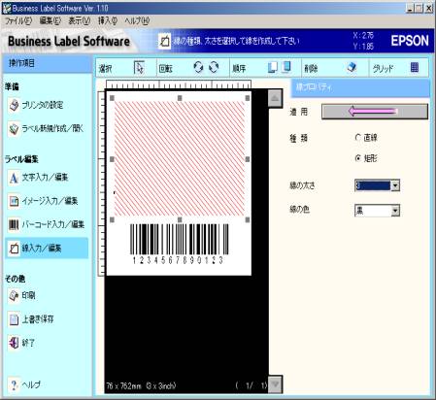Screen dimensions: 436x400
Task: Click the X / Y coordinate readout in the banner
Action: pos(363,41)
